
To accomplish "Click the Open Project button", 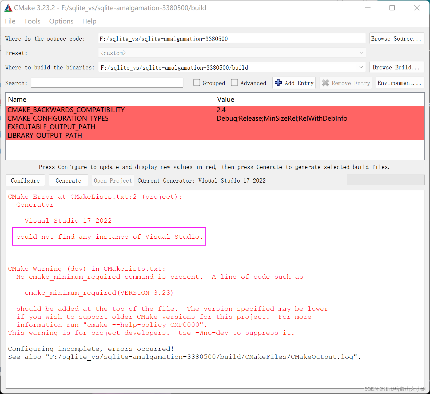I will click(x=113, y=180).
